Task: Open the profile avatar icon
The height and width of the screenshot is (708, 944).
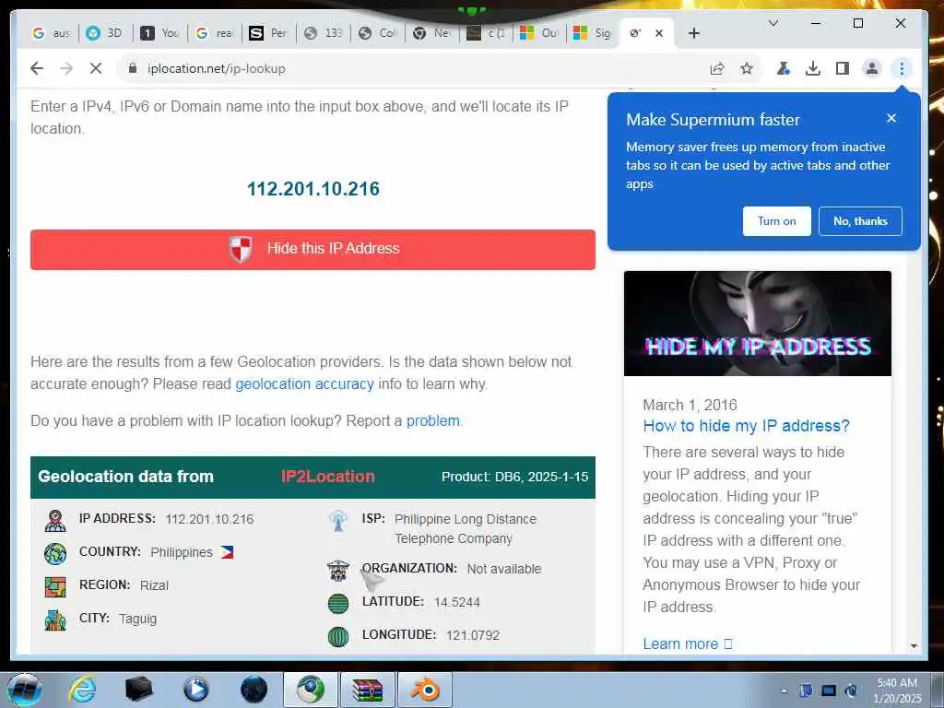Action: coord(872,68)
